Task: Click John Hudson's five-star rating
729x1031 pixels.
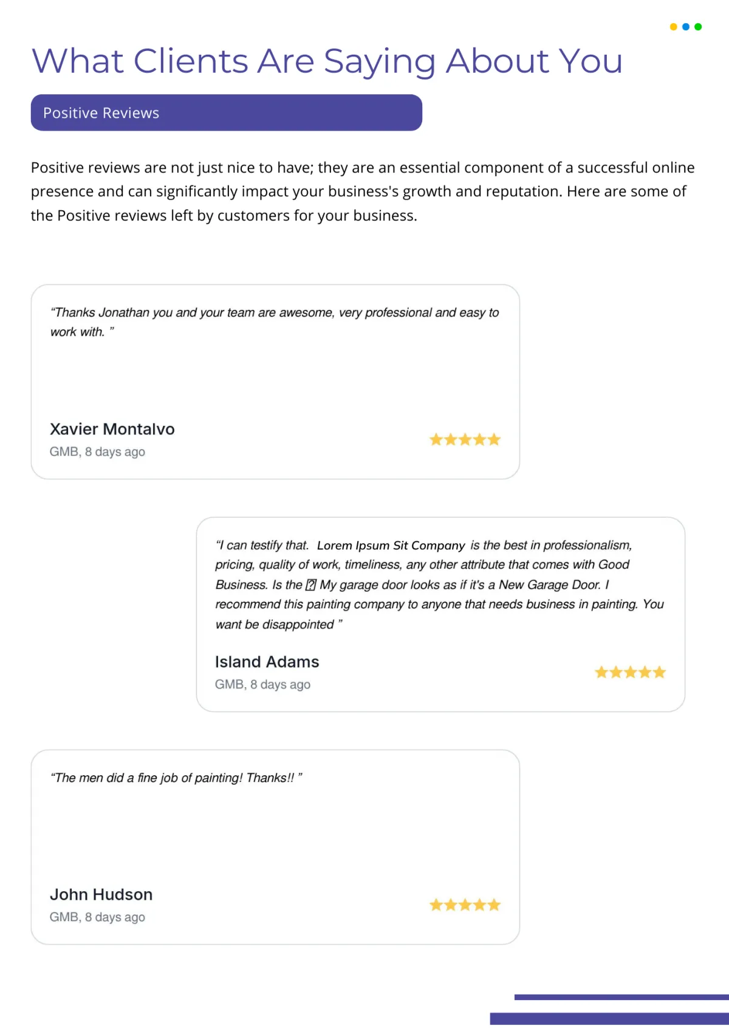Action: point(465,905)
